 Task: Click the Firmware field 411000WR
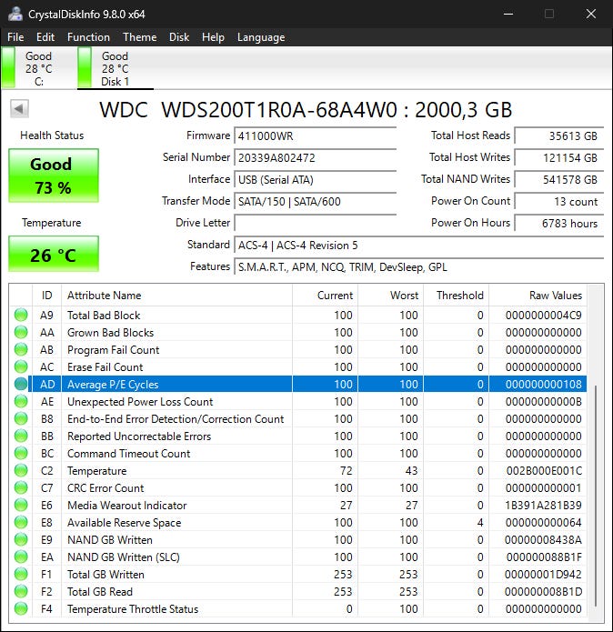click(x=316, y=136)
